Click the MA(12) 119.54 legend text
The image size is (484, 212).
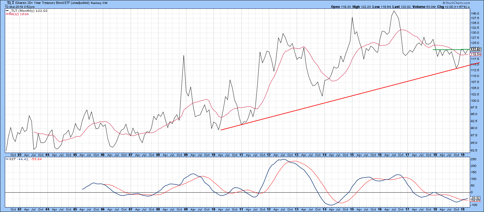(x=19, y=14)
